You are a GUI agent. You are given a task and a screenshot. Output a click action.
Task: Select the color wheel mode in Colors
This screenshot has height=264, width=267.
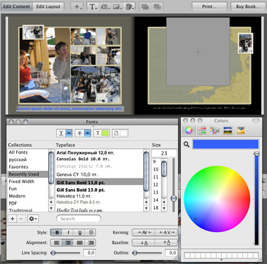click(188, 130)
